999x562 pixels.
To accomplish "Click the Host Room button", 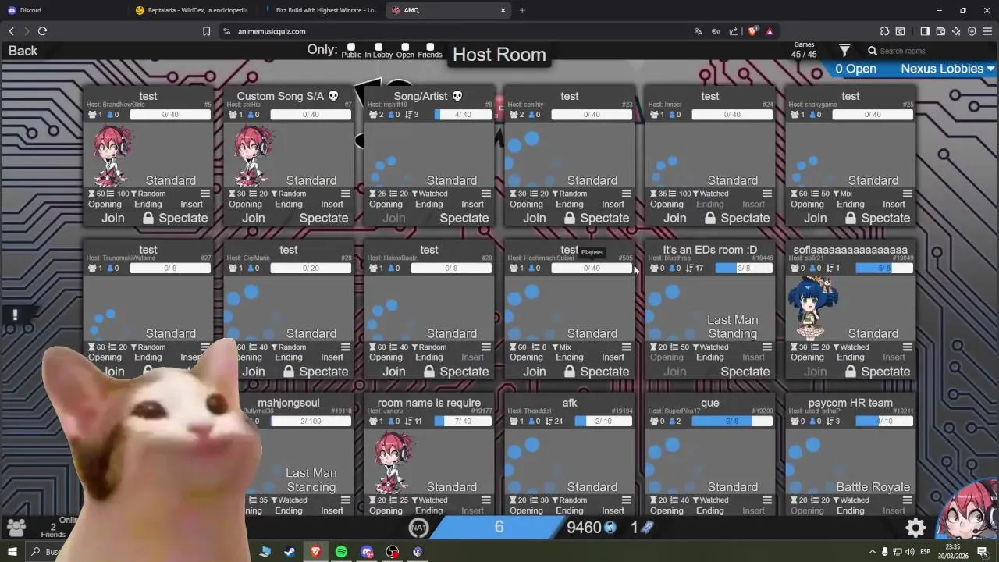I will click(x=499, y=55).
